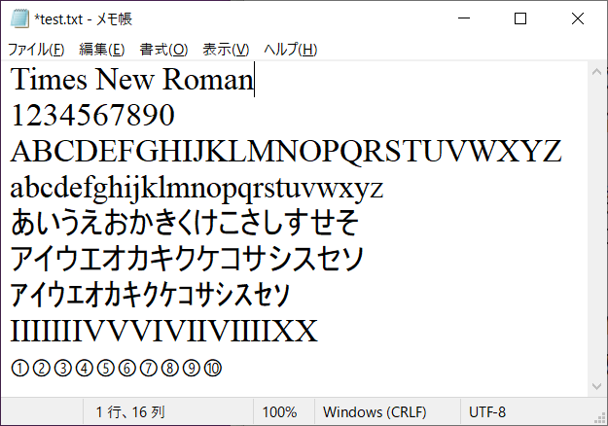Click 'Windows (CRLF)' in status bar
608x426 pixels.
pos(375,411)
